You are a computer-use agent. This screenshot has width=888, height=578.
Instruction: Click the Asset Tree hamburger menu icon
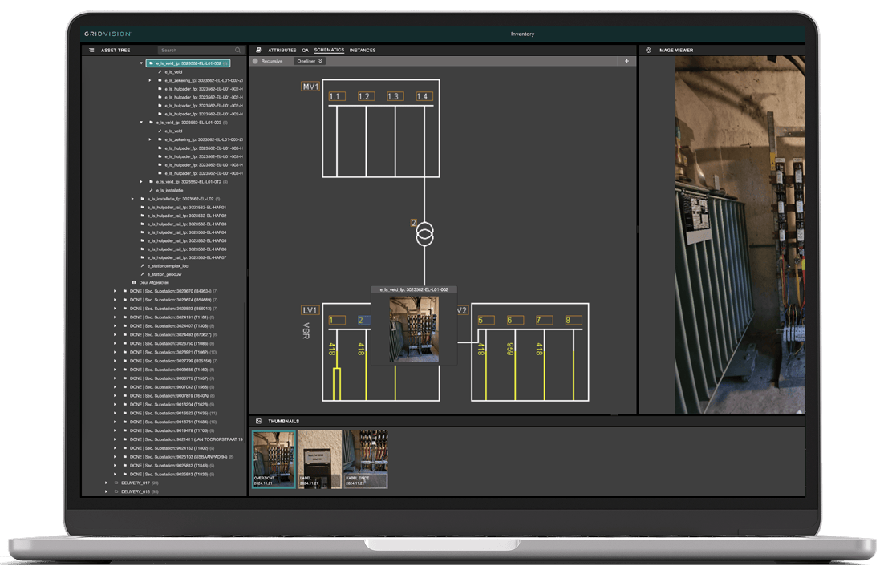tap(91, 50)
